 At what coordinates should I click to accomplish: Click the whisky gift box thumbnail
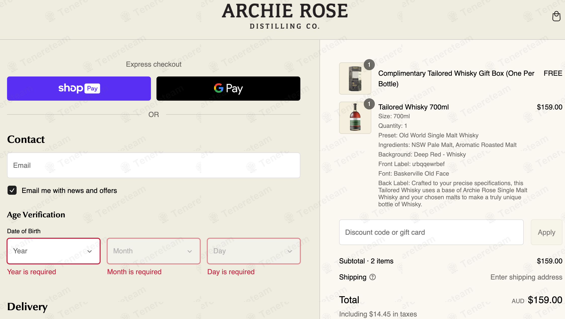pyautogui.click(x=355, y=78)
